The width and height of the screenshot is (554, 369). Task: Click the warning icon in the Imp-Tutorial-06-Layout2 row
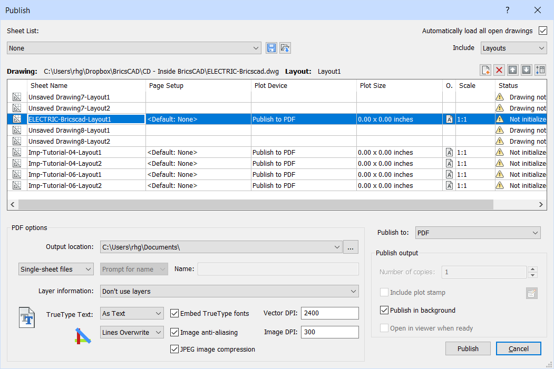click(500, 185)
